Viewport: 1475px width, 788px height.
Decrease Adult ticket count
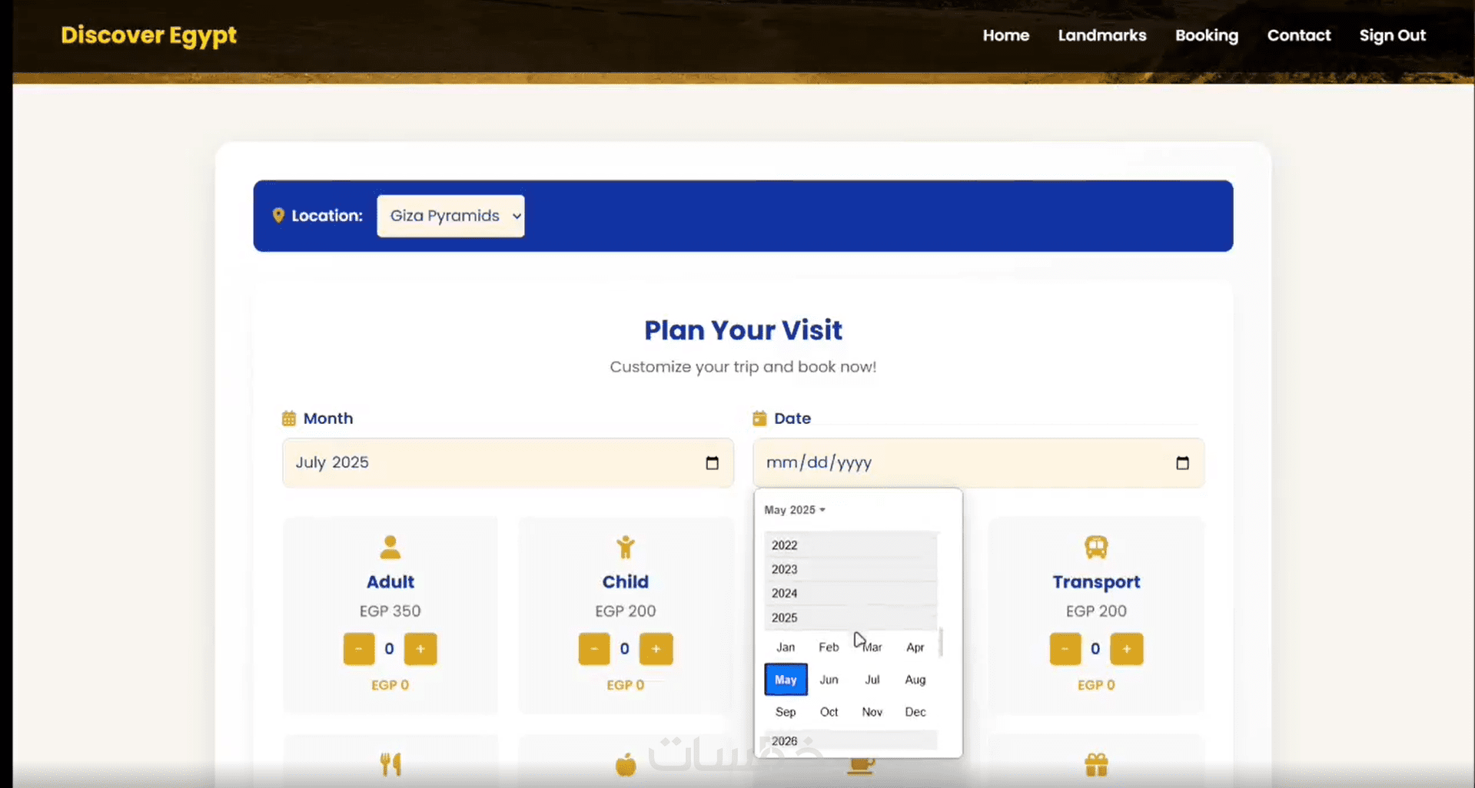[359, 649]
